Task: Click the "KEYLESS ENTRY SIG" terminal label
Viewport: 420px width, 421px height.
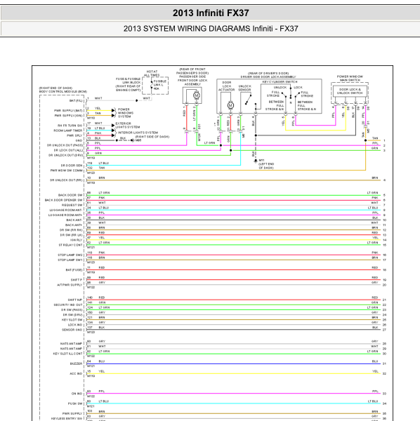Action: point(67,418)
